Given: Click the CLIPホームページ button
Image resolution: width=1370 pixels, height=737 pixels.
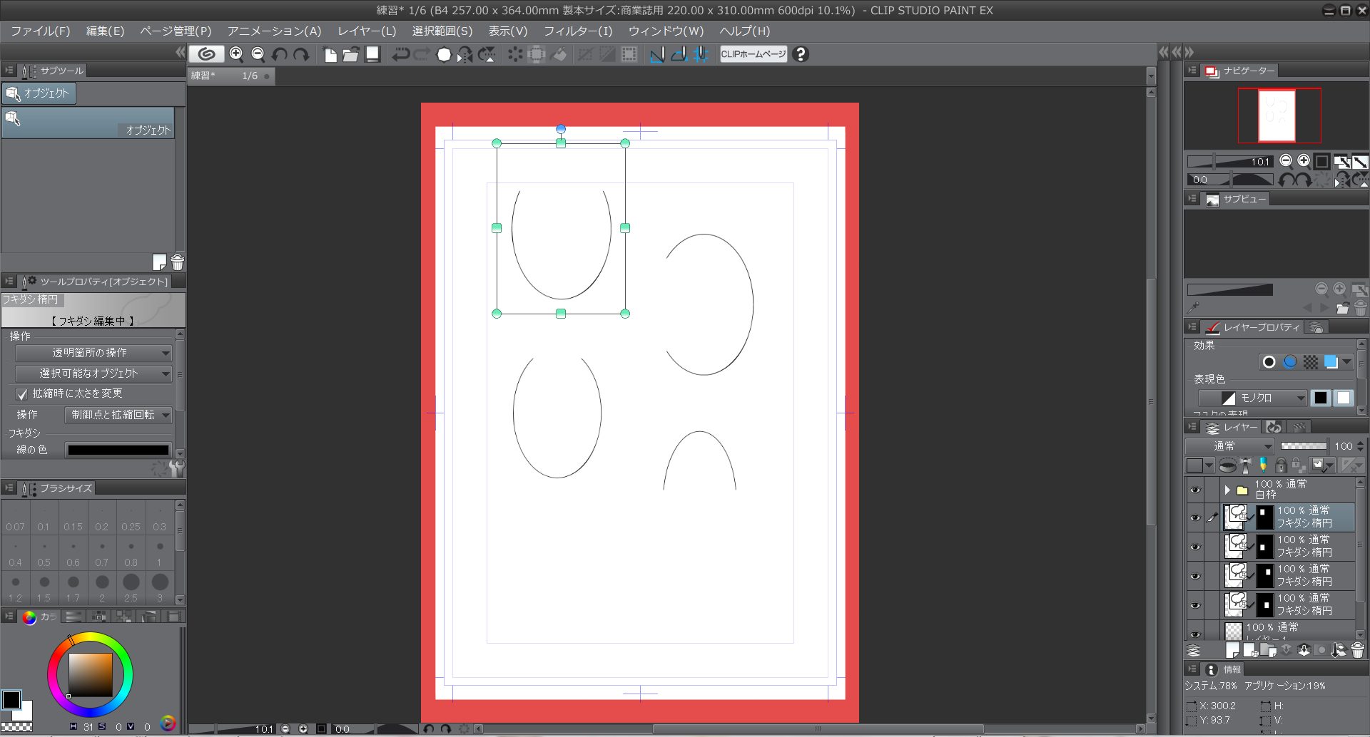Looking at the screenshot, I should (x=753, y=54).
